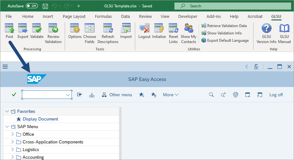
Task: Open the File tab
Action: [9, 17]
